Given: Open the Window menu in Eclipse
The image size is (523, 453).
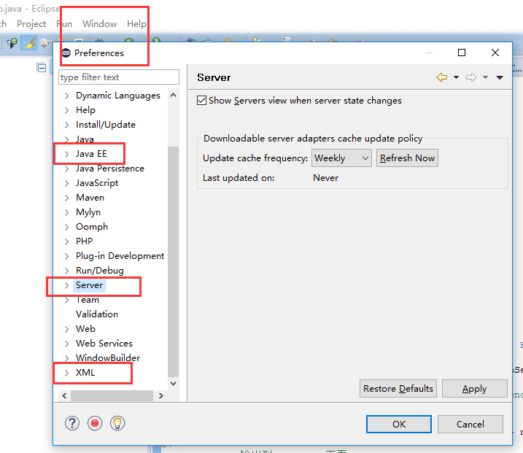Looking at the screenshot, I should coord(99,24).
